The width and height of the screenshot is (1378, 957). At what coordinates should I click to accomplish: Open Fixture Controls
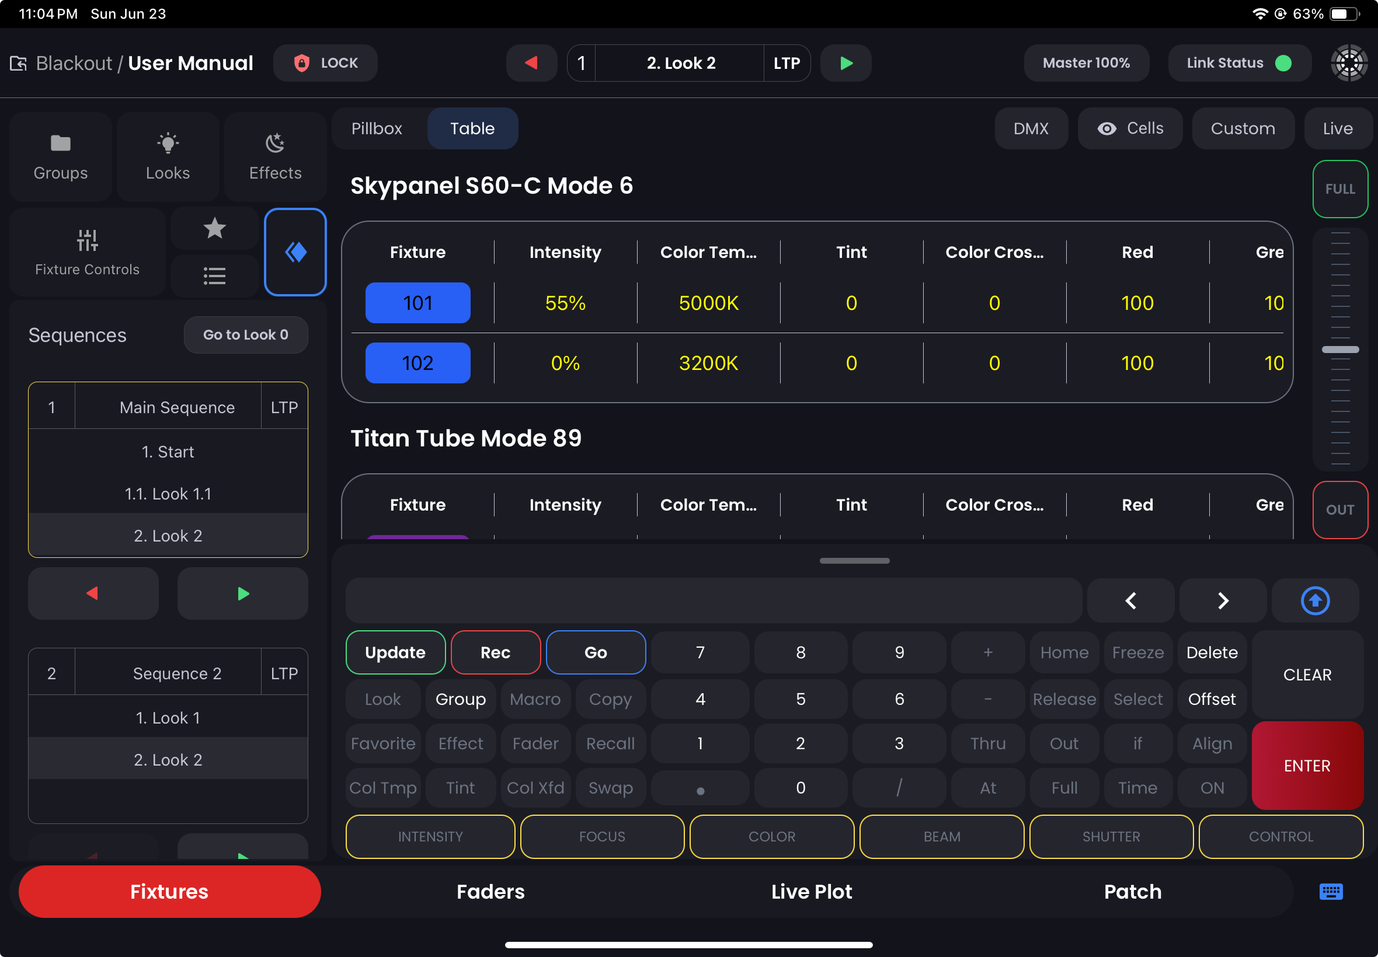[x=87, y=252]
